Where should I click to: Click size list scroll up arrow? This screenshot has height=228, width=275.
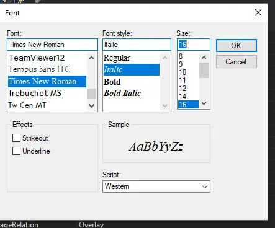pos(204,58)
